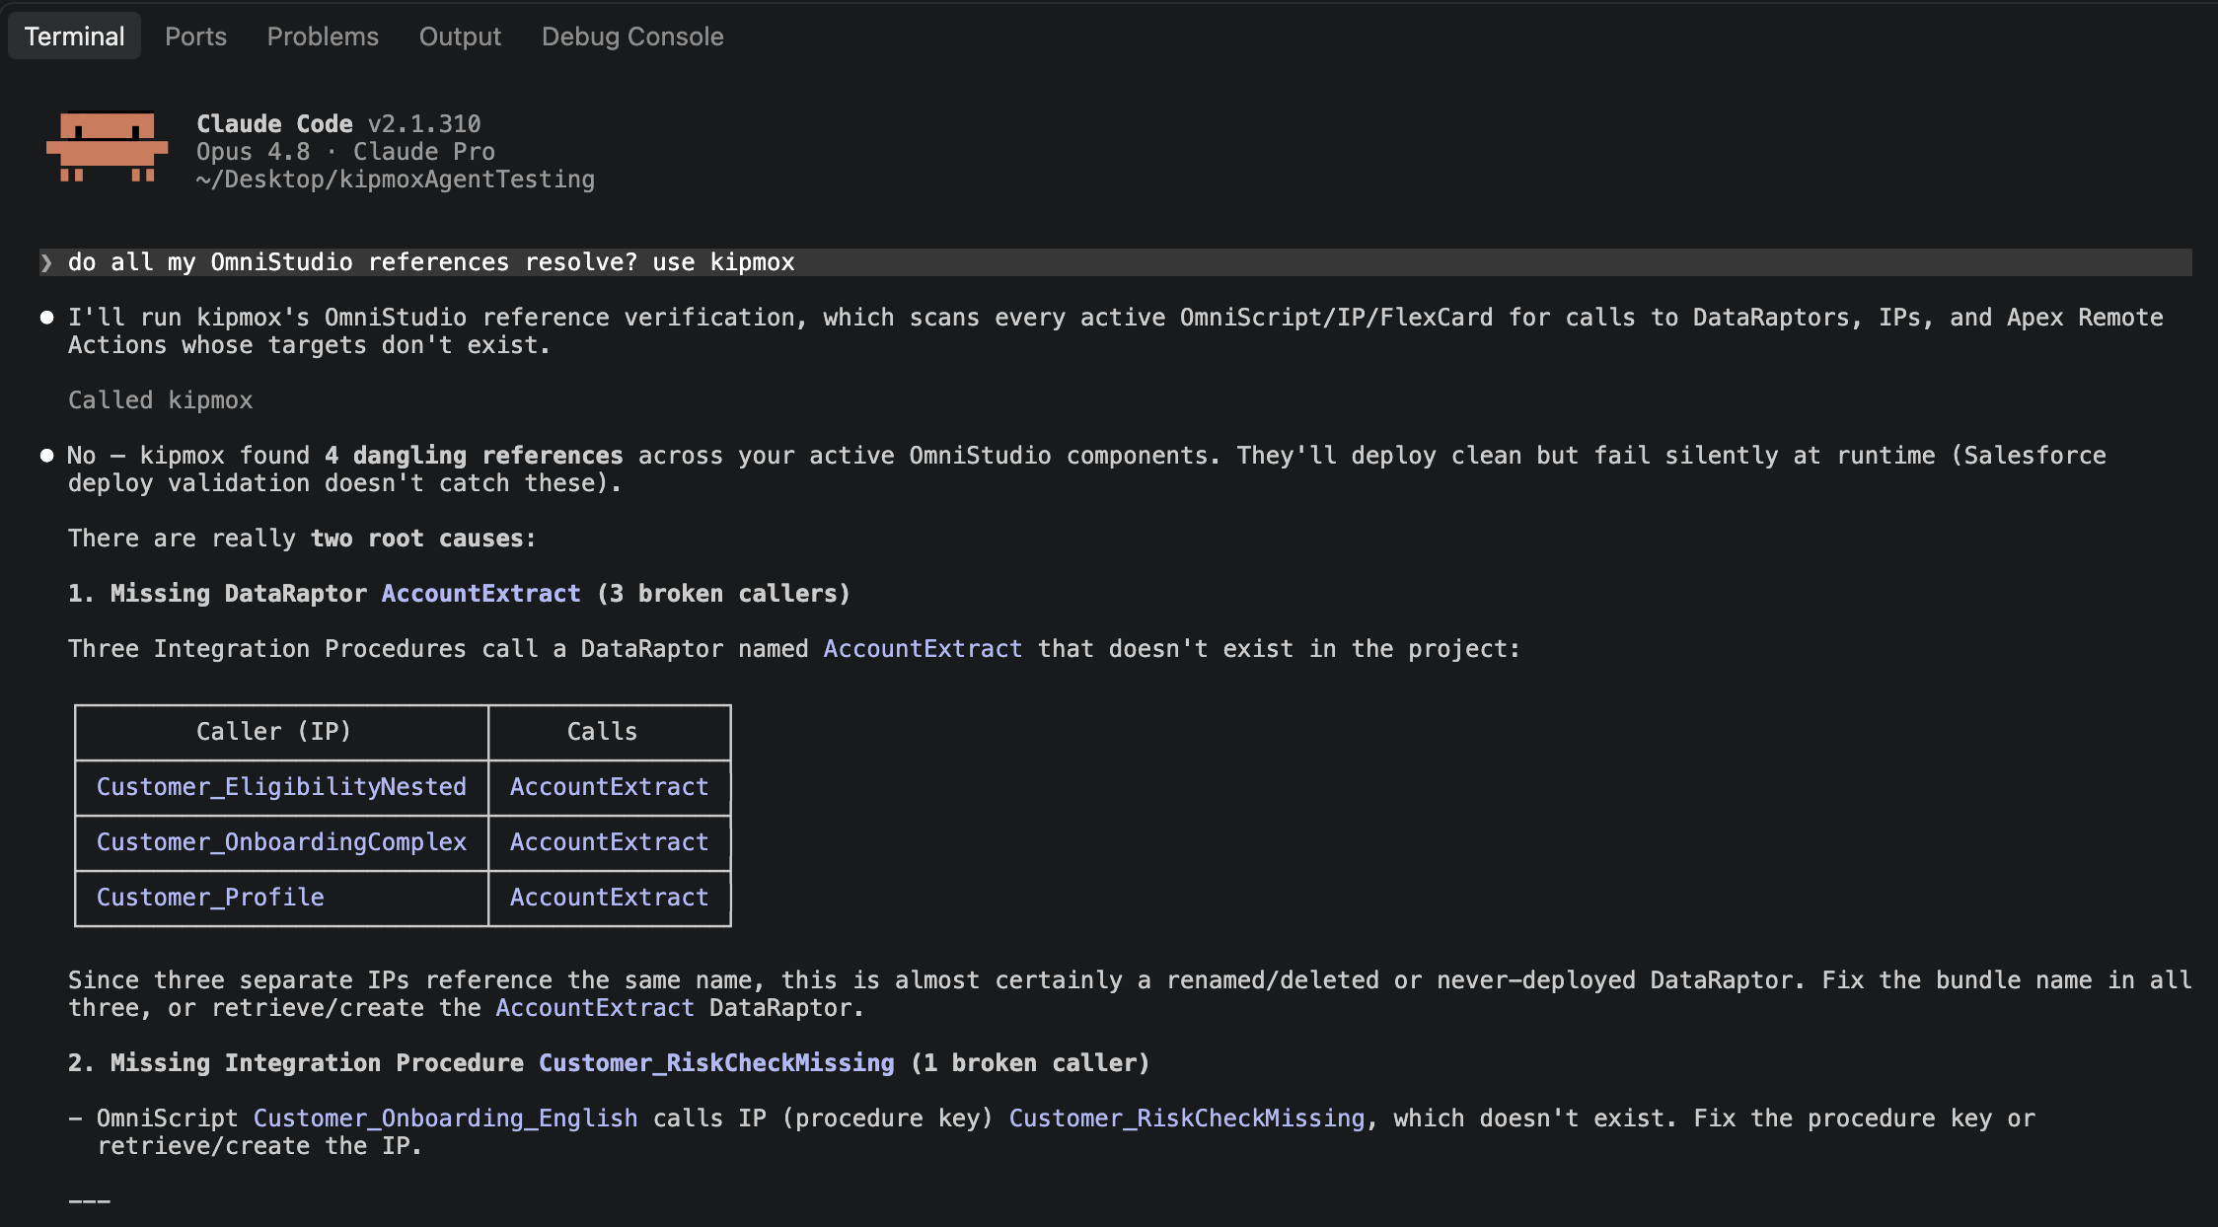Click the prompt chevron before the user query

[46, 262]
